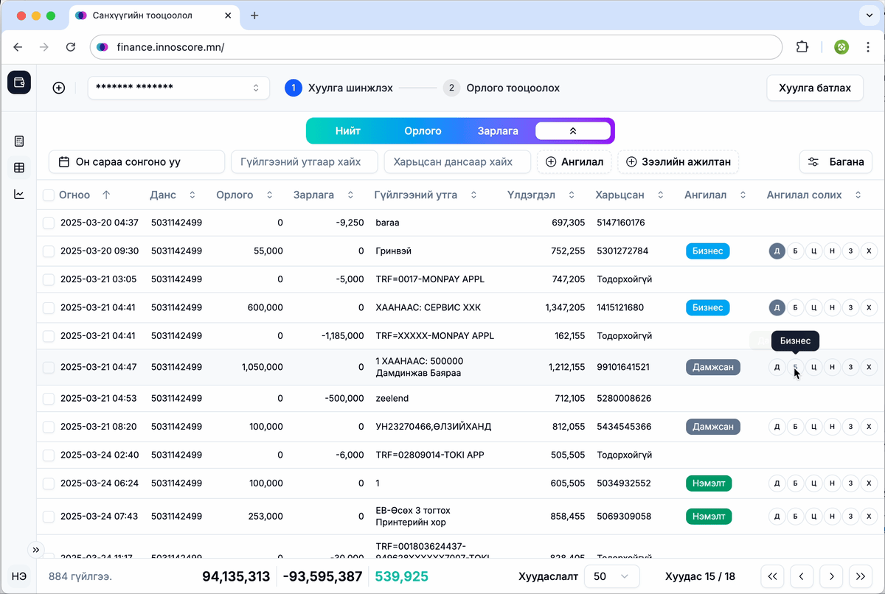Open browser extensions puzzle icon

click(x=802, y=47)
